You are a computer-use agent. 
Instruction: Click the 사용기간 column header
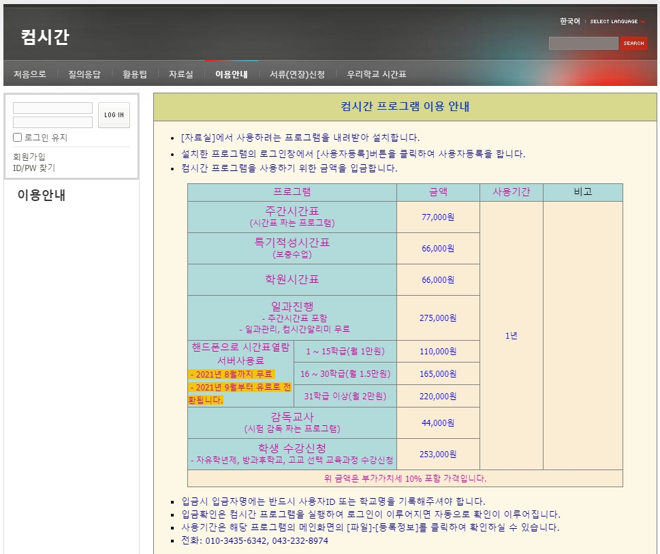click(x=512, y=192)
